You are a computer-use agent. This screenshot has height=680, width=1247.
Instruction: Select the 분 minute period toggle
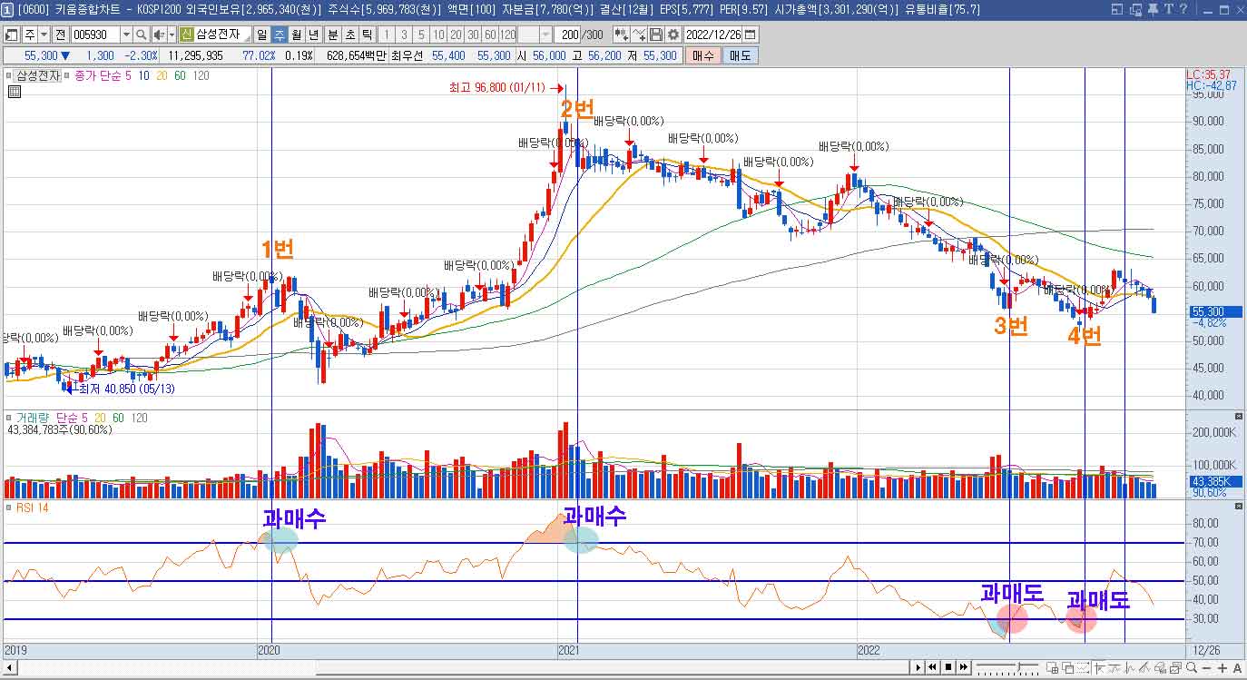332,34
